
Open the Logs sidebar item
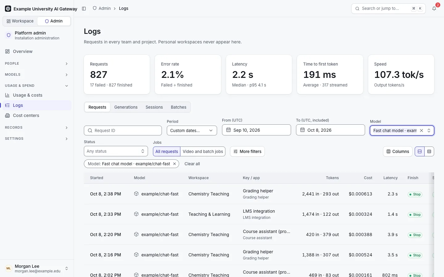(37, 105)
